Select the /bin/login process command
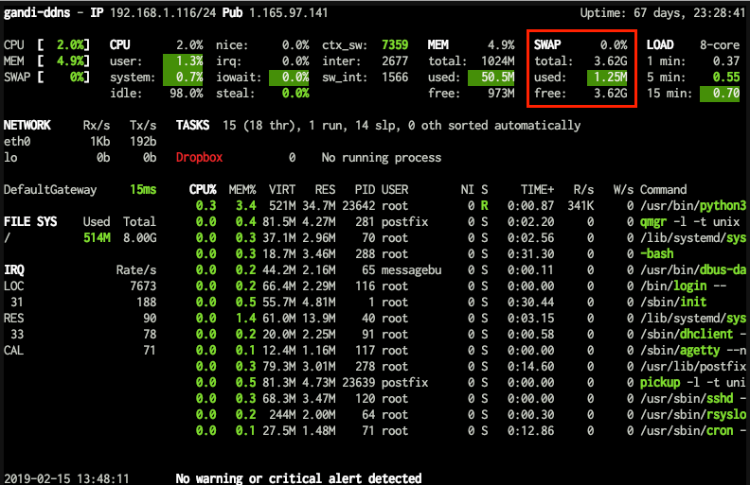This screenshot has height=485, width=750. pos(683,286)
